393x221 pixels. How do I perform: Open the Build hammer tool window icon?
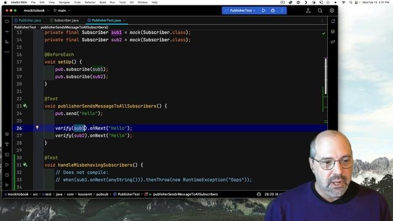click(x=7, y=144)
